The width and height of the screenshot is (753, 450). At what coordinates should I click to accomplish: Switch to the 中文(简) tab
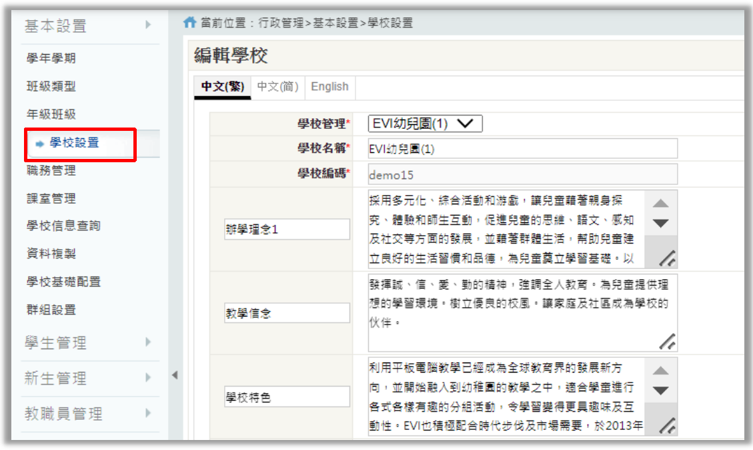pyautogui.click(x=277, y=87)
